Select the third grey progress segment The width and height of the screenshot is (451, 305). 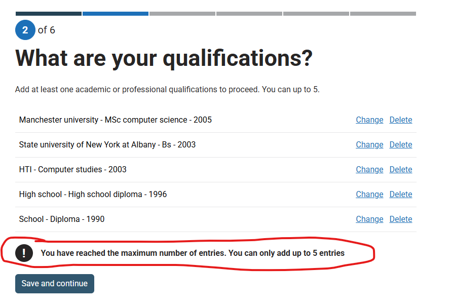click(182, 14)
